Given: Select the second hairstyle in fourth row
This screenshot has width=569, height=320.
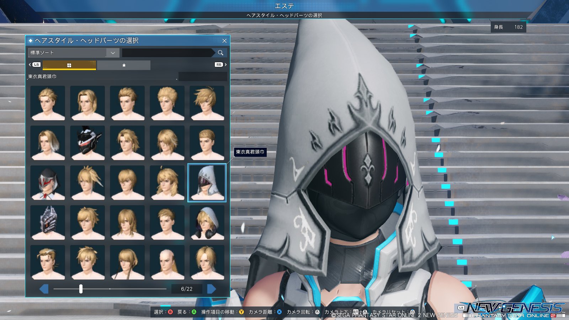Looking at the screenshot, I should (87, 222).
